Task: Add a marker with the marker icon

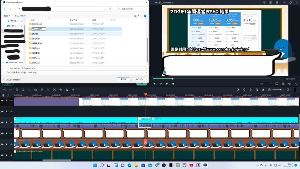Action: coord(244,90)
